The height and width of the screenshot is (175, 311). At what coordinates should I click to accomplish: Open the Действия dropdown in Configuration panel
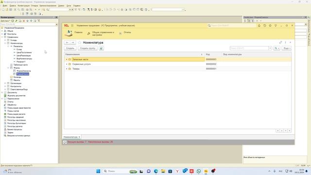(5, 21)
